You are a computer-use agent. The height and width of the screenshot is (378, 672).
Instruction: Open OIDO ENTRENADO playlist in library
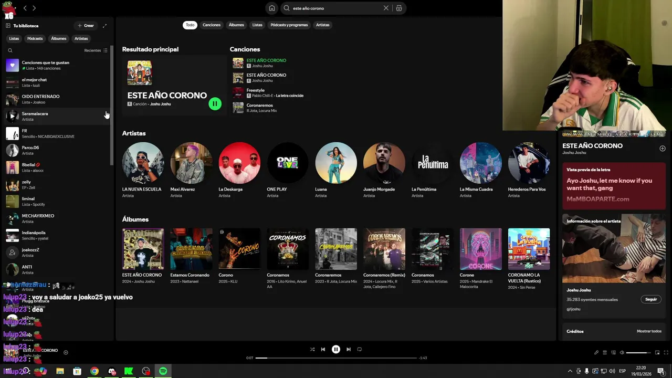(57, 99)
